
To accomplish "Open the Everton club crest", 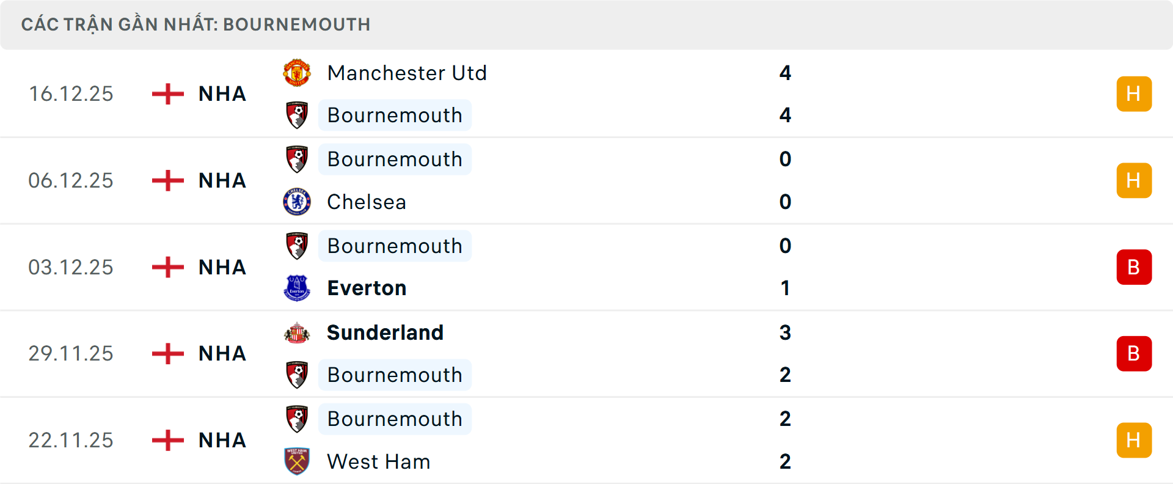I will 297,288.
